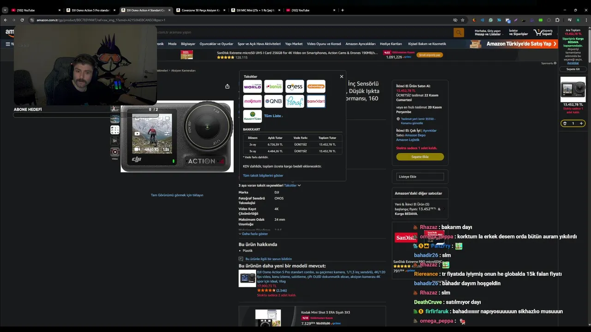Image resolution: width=591 pixels, height=332 pixels.
Task: Open a new browser tab
Action: coord(342,10)
